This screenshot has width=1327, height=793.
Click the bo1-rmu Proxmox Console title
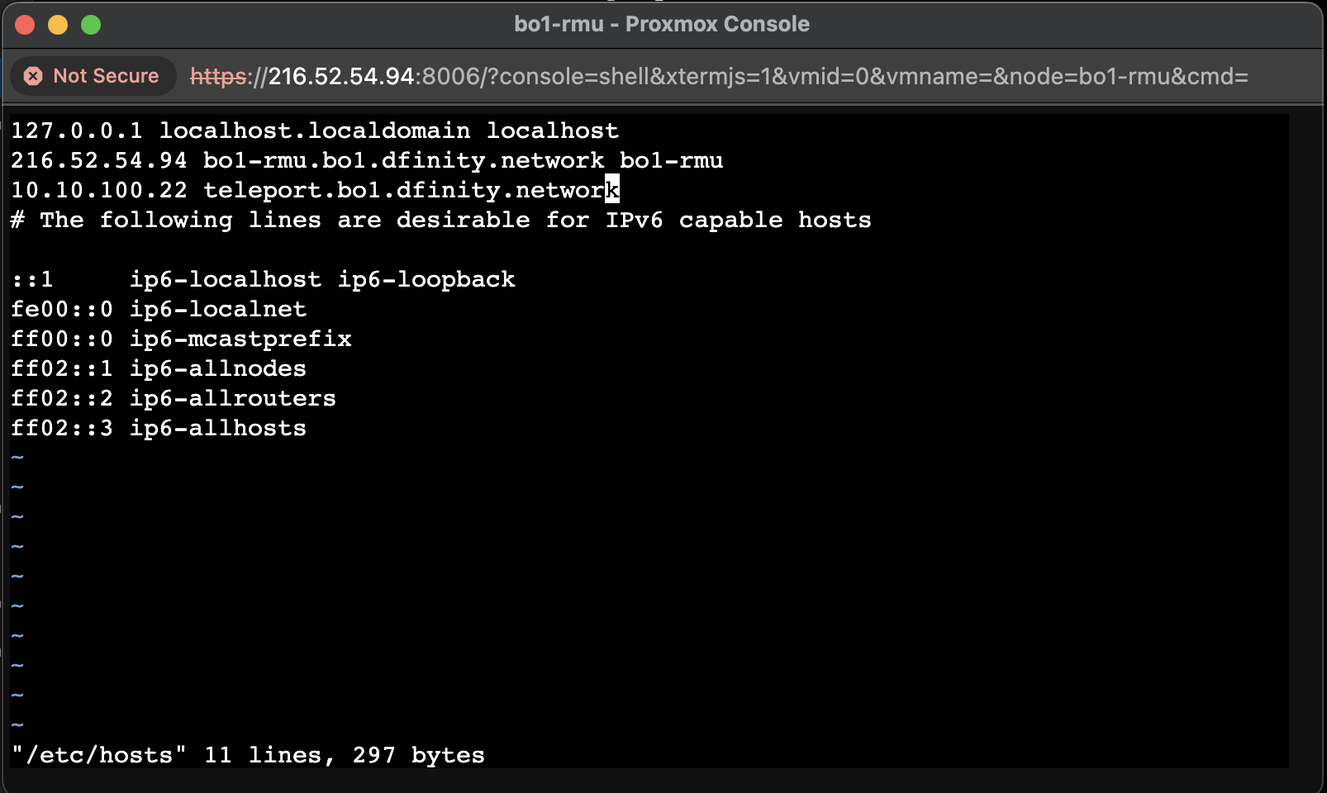[662, 24]
